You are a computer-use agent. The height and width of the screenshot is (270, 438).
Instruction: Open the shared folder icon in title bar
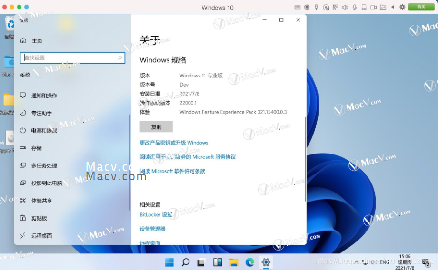[x=383, y=7]
